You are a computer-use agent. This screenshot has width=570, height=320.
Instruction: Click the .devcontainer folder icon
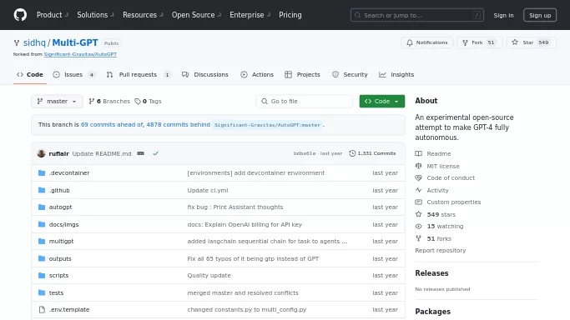point(42,173)
